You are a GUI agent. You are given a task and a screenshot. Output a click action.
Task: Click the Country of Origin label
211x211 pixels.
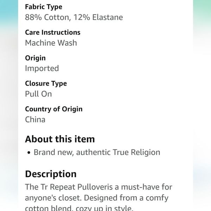(x=54, y=109)
